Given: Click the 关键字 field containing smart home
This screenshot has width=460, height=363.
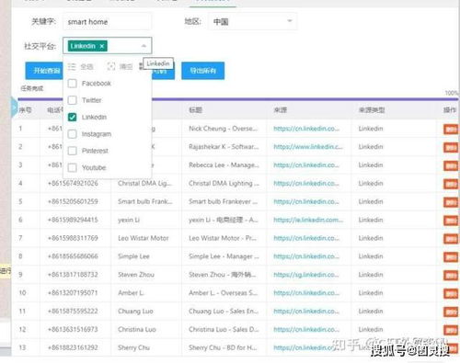Looking at the screenshot, I should pos(107,21).
